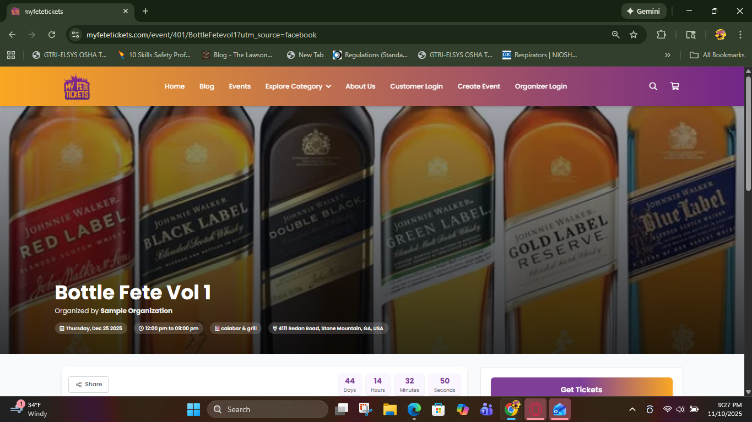
Task: Click the Get Tickets button
Action: point(581,387)
